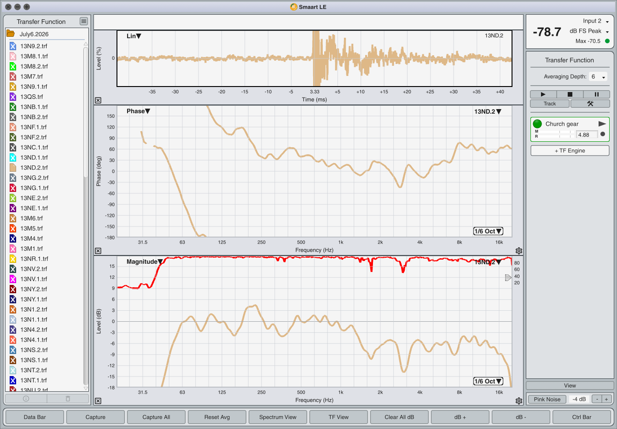
Task: Open the tools wrench settings button
Action: coord(590,104)
